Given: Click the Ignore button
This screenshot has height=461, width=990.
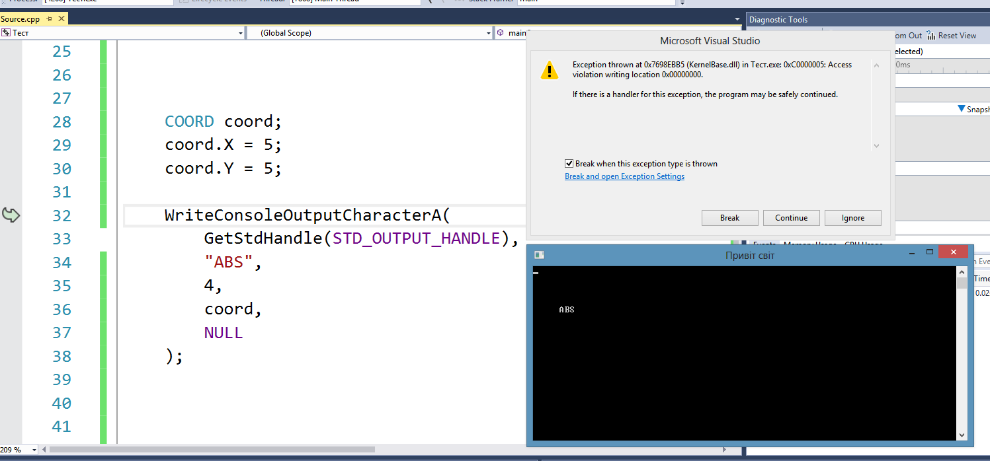Looking at the screenshot, I should [x=852, y=218].
